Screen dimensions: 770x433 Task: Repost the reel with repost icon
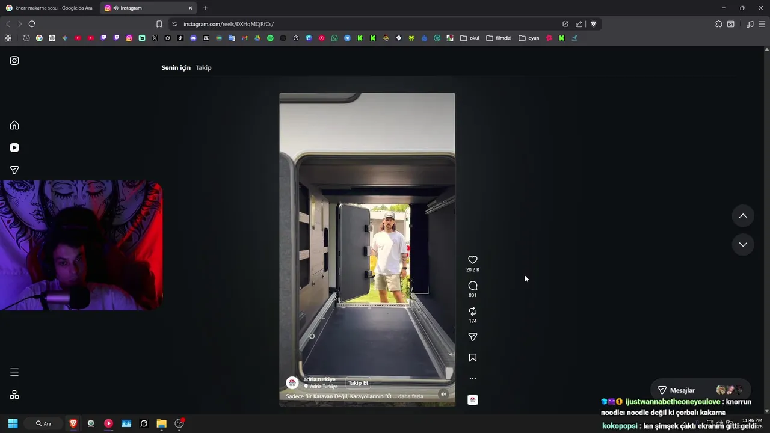pyautogui.click(x=473, y=311)
